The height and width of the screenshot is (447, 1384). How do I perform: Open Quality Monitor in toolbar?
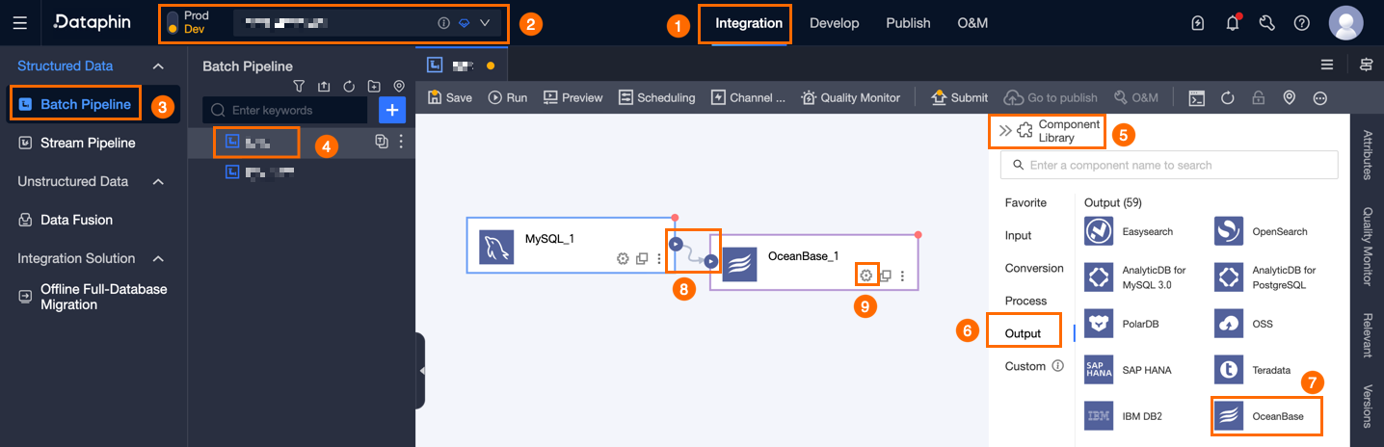pos(851,97)
